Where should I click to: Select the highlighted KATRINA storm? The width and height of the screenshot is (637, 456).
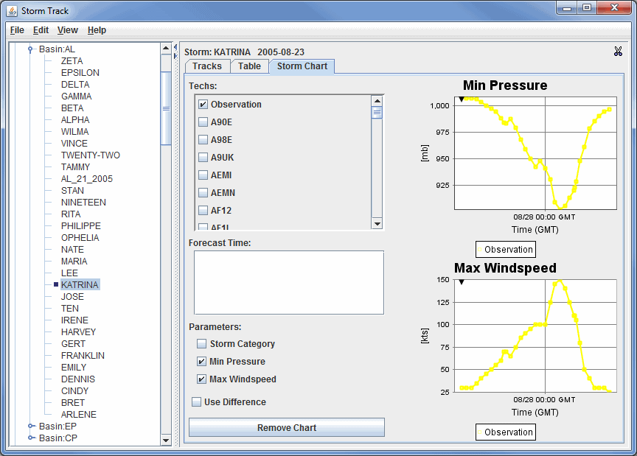[x=80, y=284]
